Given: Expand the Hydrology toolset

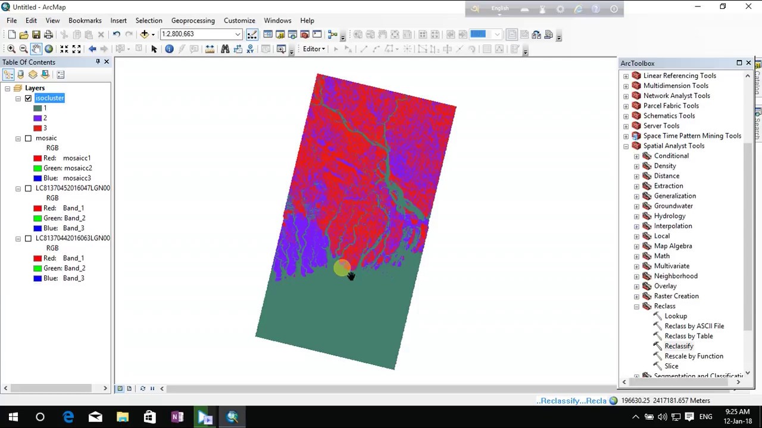Looking at the screenshot, I should (x=636, y=216).
